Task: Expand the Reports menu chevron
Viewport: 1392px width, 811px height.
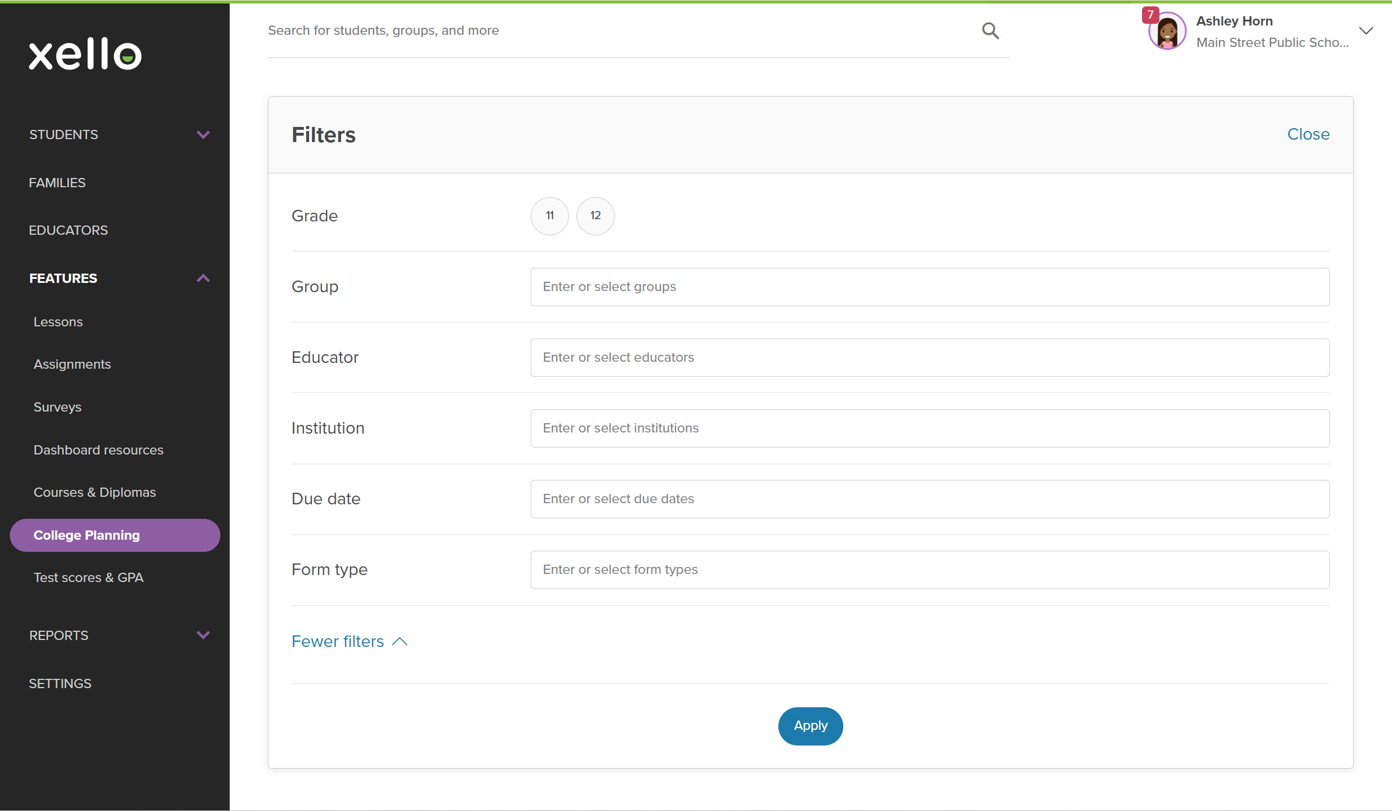Action: click(203, 635)
